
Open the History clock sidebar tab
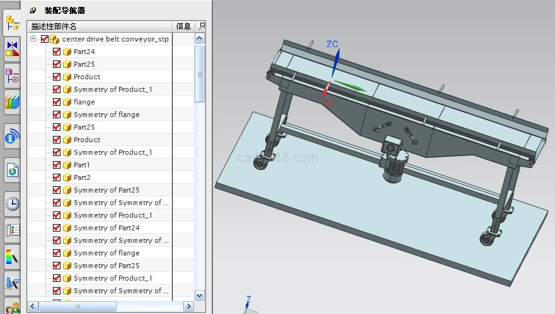tap(12, 203)
